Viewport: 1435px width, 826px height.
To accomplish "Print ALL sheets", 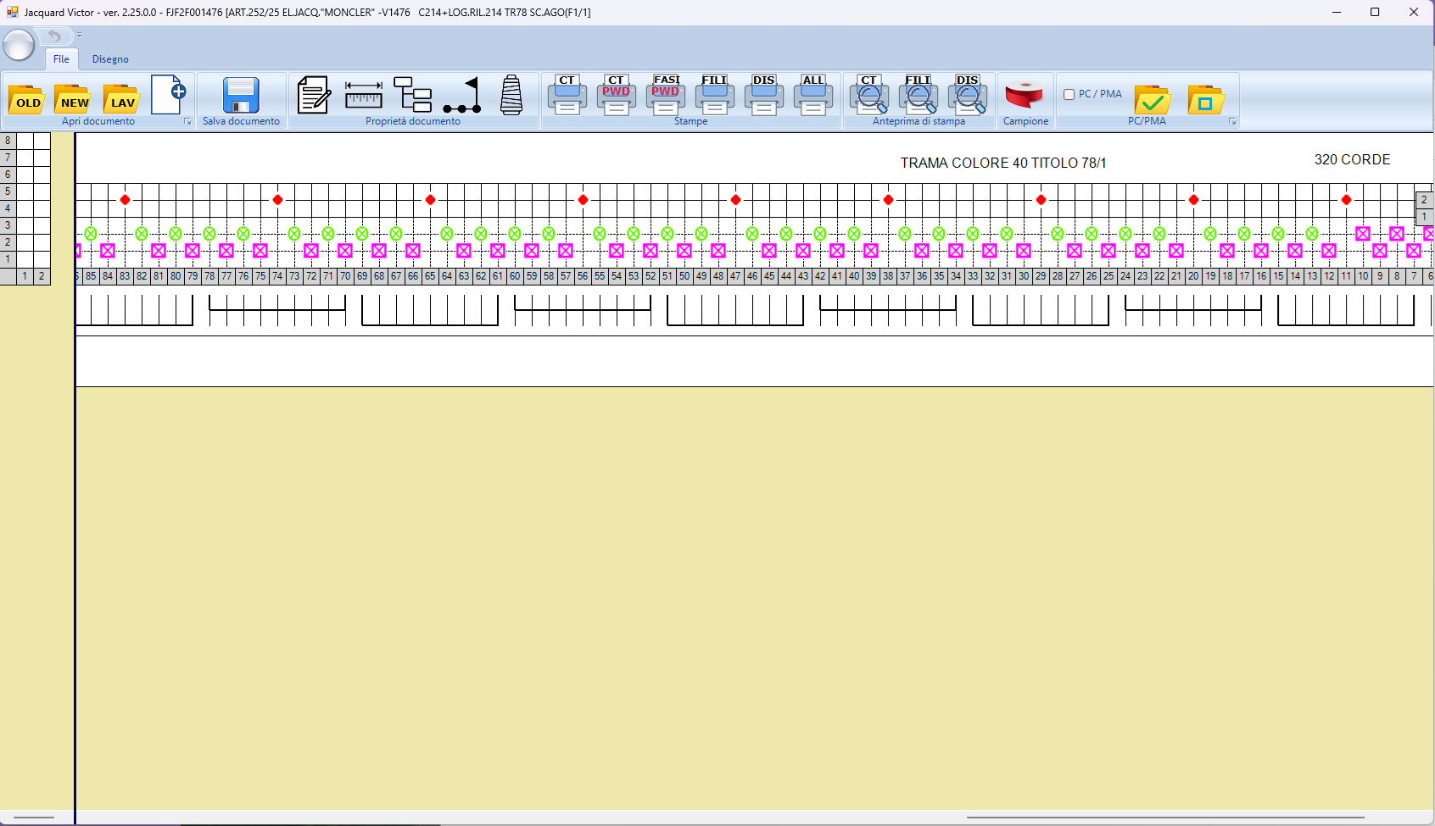I will [x=813, y=95].
